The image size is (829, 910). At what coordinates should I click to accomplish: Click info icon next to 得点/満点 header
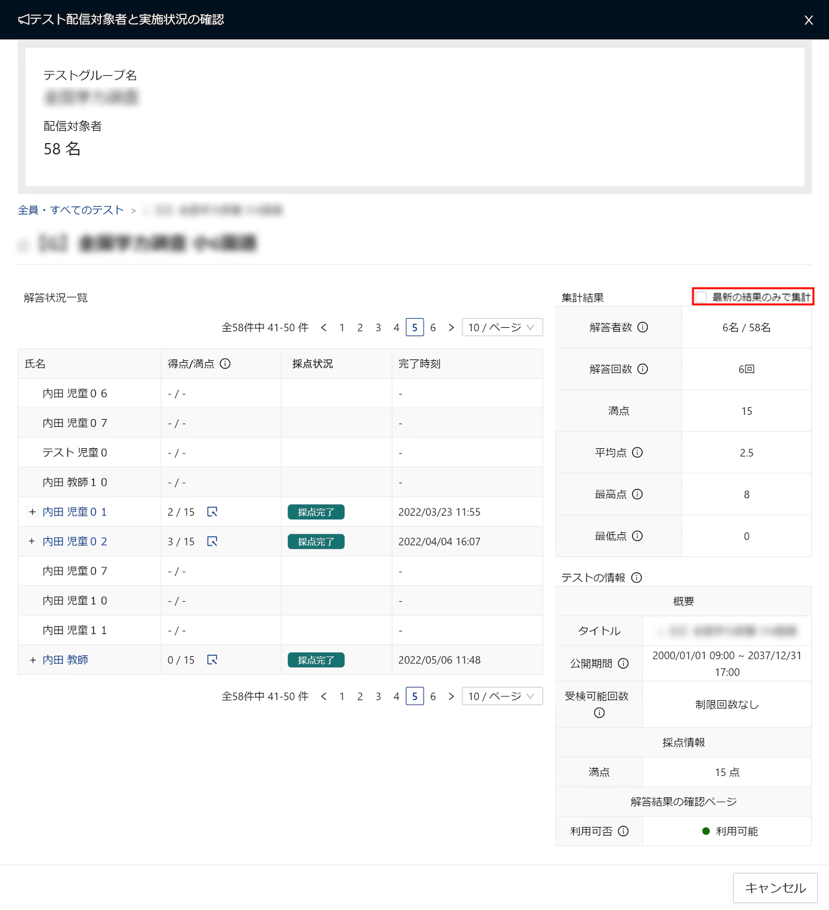coord(225,364)
